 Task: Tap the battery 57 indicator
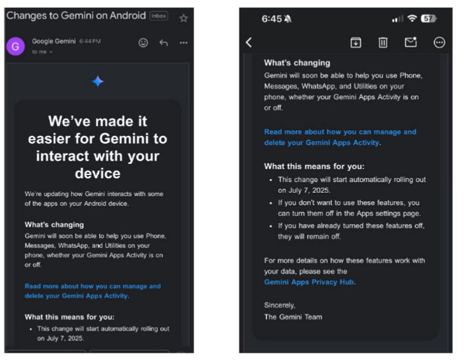[x=428, y=18]
